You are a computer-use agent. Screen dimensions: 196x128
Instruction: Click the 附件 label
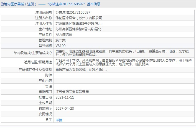pos(49,75)
